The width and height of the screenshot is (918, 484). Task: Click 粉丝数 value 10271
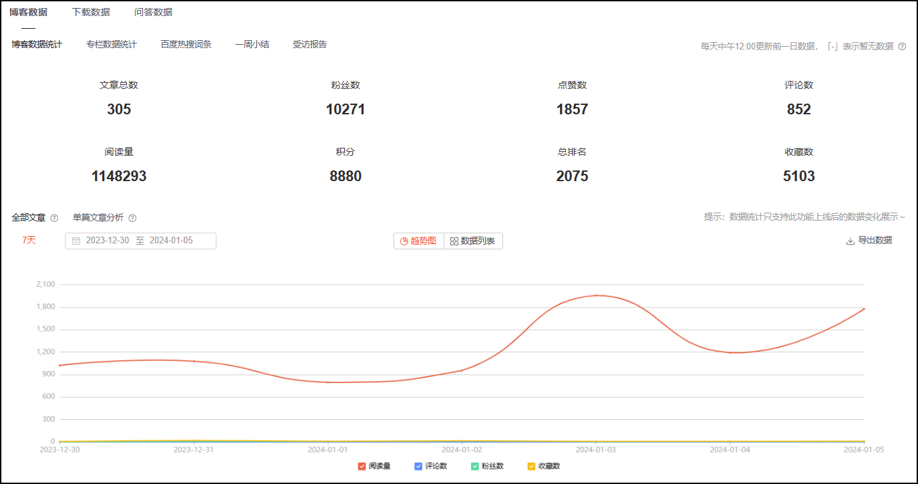(345, 110)
